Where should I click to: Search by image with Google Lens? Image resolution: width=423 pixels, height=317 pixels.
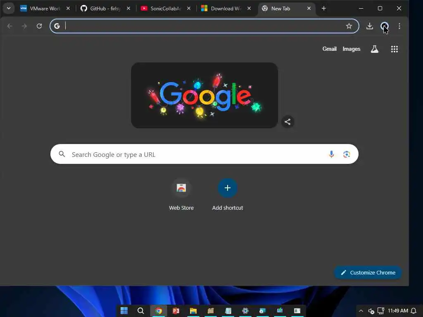coord(347,154)
